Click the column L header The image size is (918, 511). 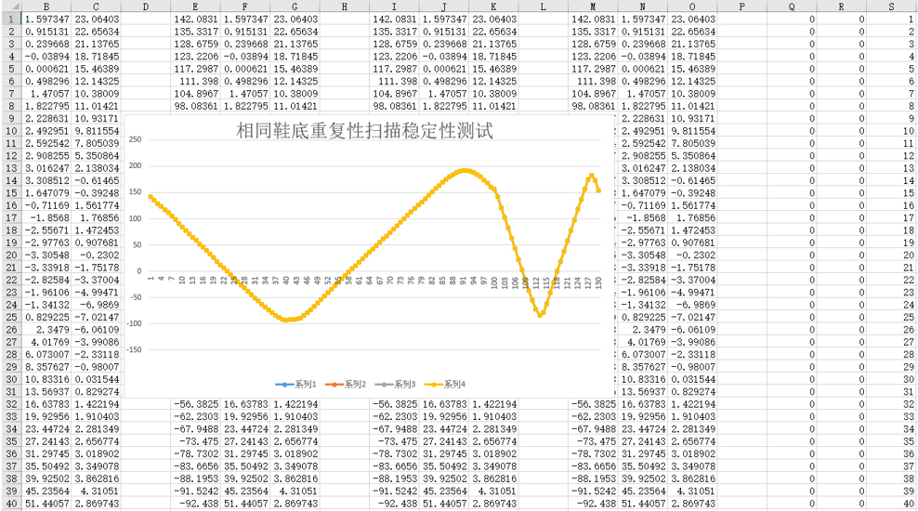(544, 7)
